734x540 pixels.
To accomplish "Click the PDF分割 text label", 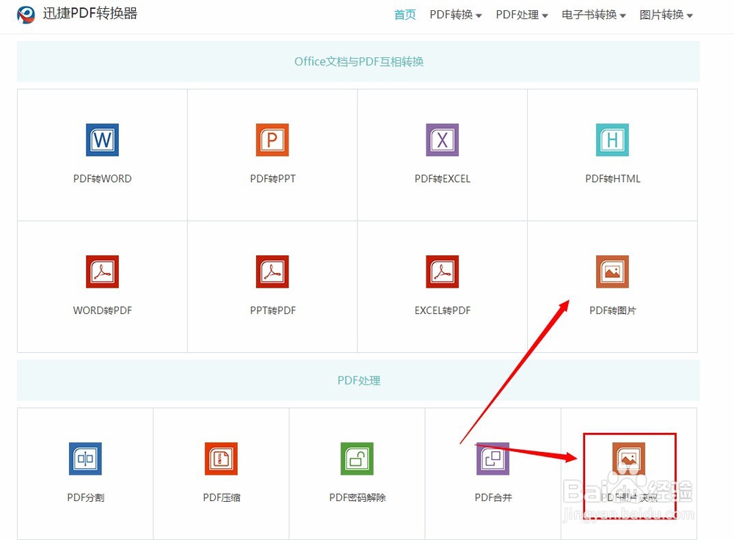I will tap(85, 497).
